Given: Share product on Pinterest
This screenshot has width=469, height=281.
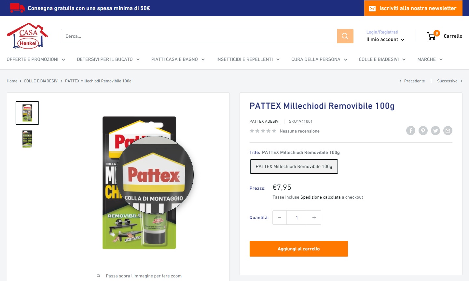Looking at the screenshot, I should click(x=423, y=131).
